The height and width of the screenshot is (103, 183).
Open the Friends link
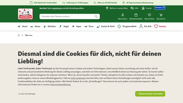tap(147, 8)
